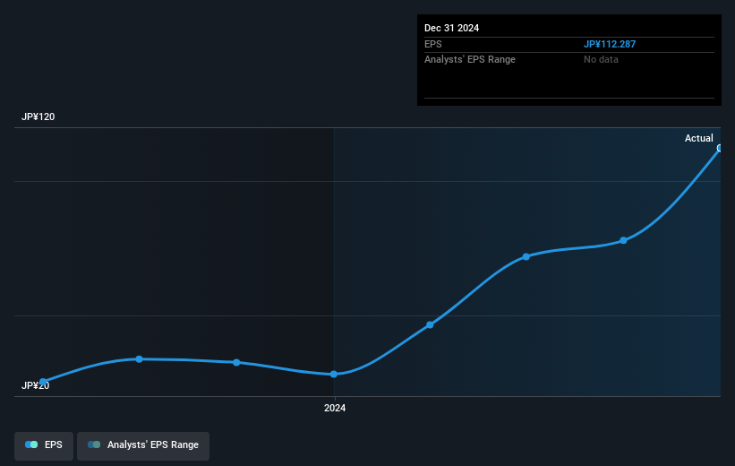Click the 'Actual' label on chart

click(699, 138)
